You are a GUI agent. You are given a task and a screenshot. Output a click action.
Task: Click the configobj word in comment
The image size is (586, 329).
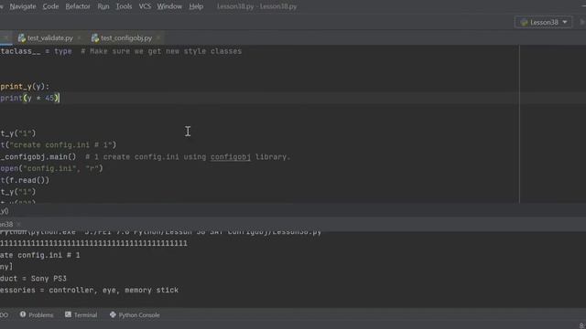pyautogui.click(x=231, y=157)
